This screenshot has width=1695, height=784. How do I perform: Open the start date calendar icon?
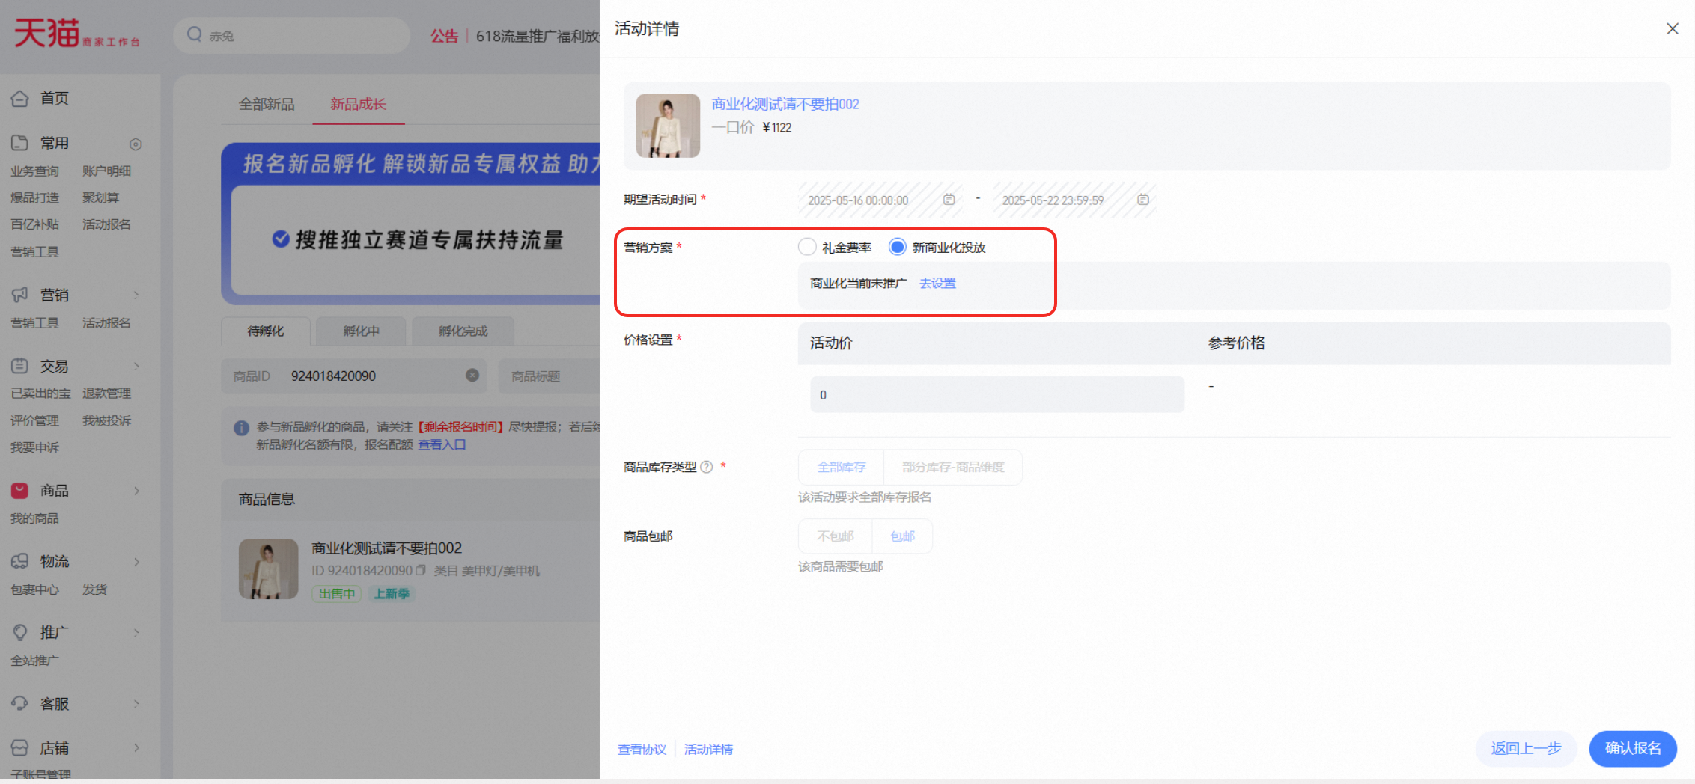tap(949, 199)
